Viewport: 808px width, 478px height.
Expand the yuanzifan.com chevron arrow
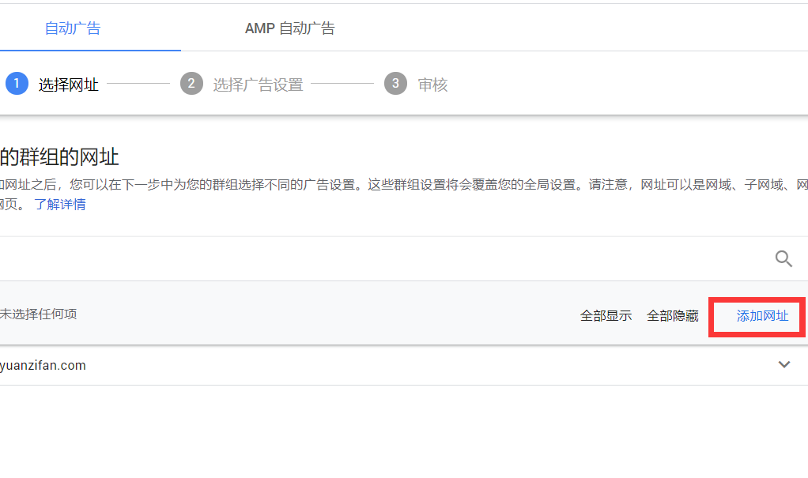click(784, 365)
